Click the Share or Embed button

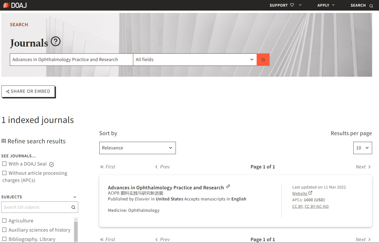pos(28,91)
